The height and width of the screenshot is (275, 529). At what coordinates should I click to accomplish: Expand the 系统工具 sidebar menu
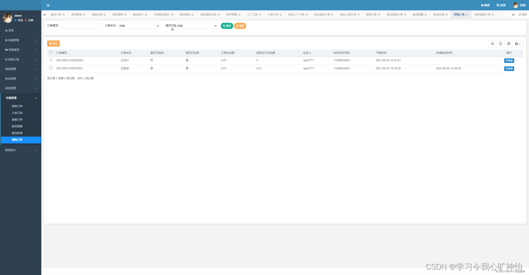20,59
